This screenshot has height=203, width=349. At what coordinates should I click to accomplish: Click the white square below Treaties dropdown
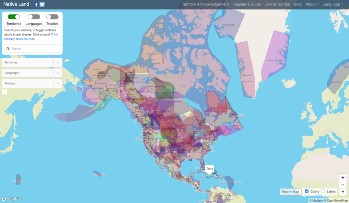pyautogui.click(x=4, y=92)
